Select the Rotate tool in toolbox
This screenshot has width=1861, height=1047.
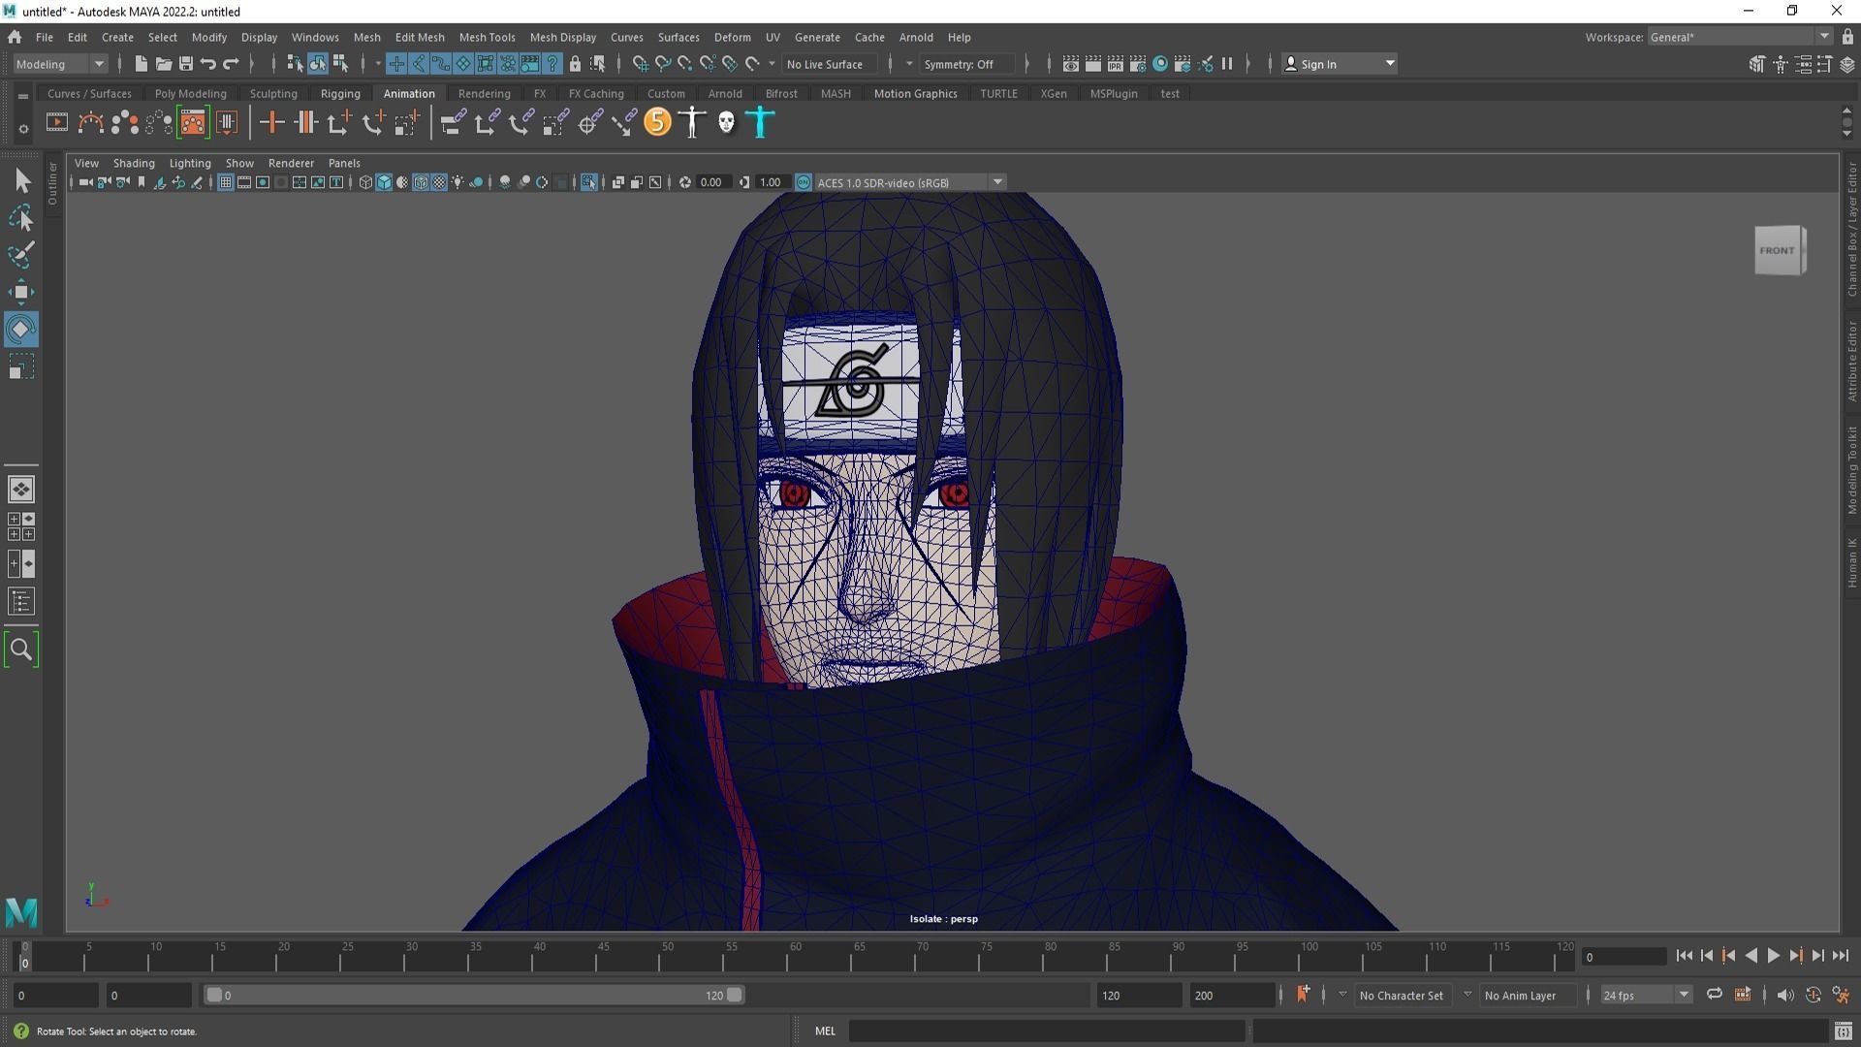click(20, 330)
